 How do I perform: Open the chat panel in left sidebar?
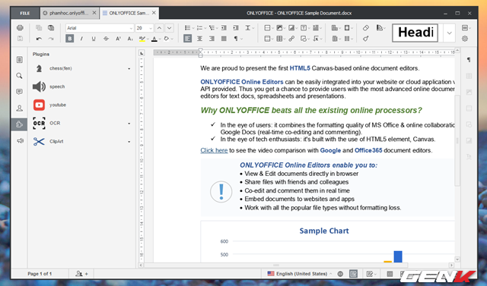tap(19, 108)
